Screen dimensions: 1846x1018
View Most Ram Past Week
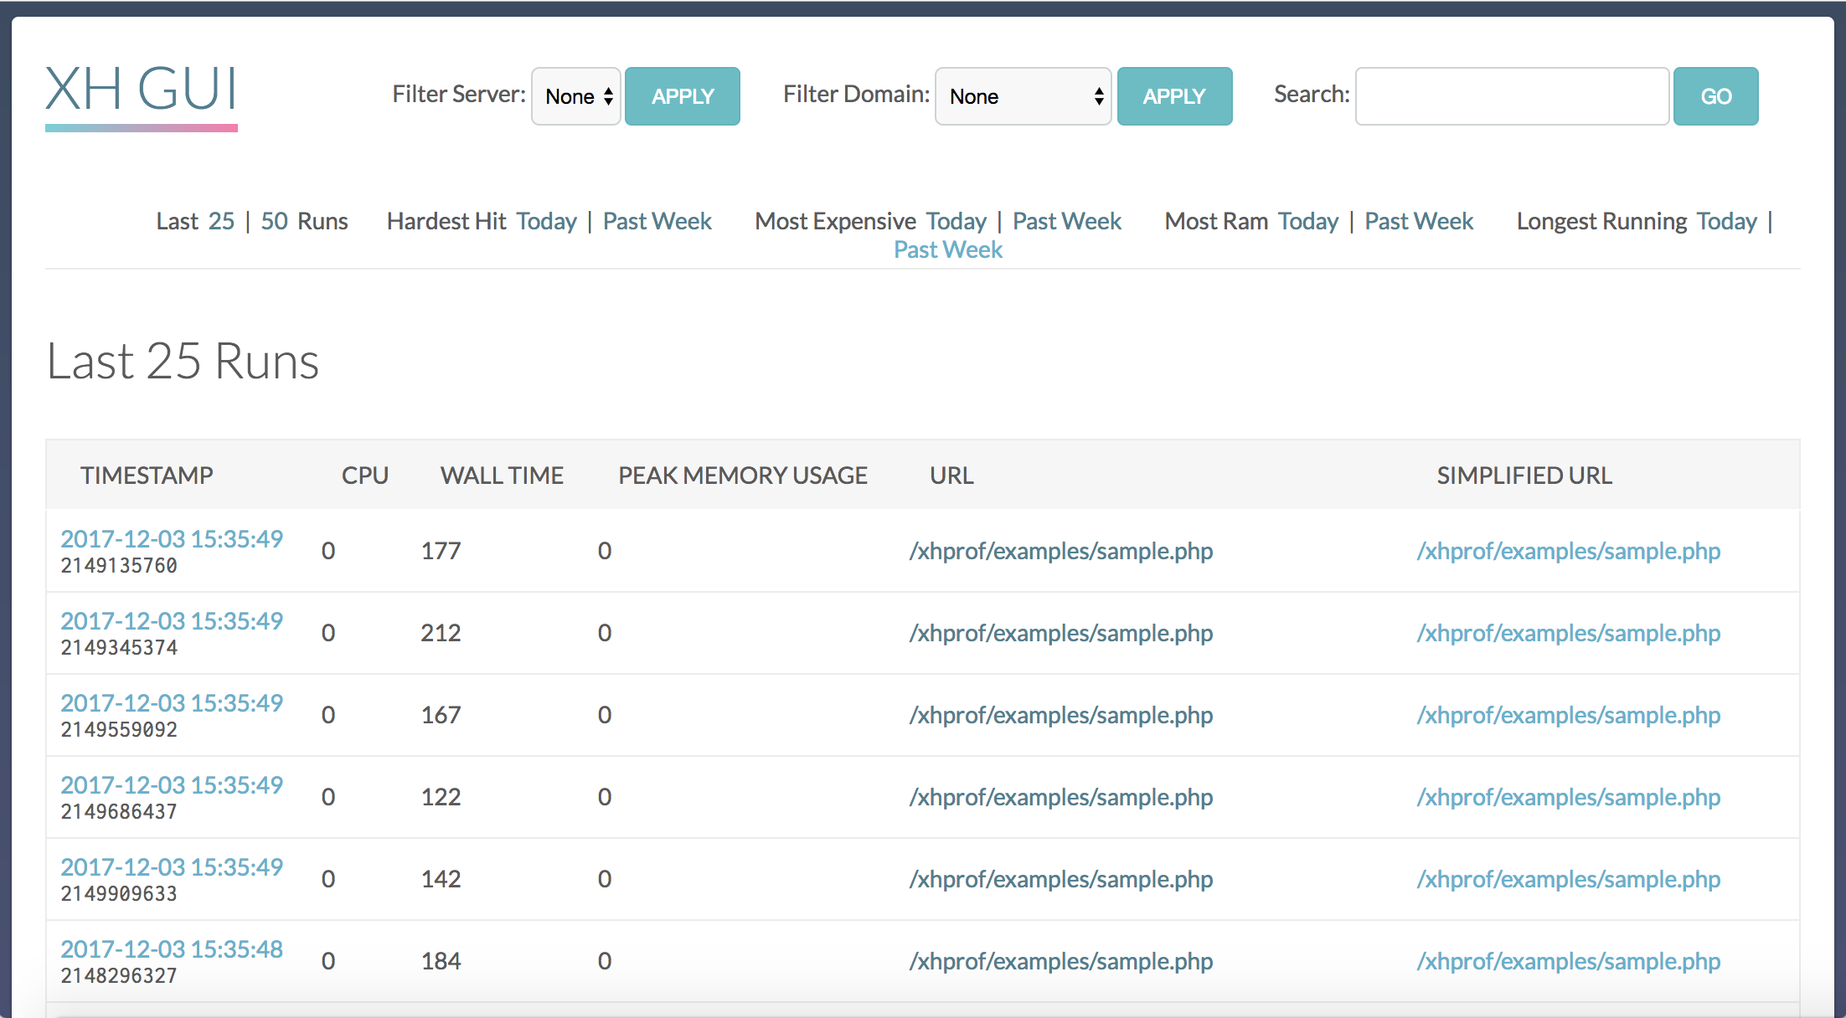tap(1418, 221)
